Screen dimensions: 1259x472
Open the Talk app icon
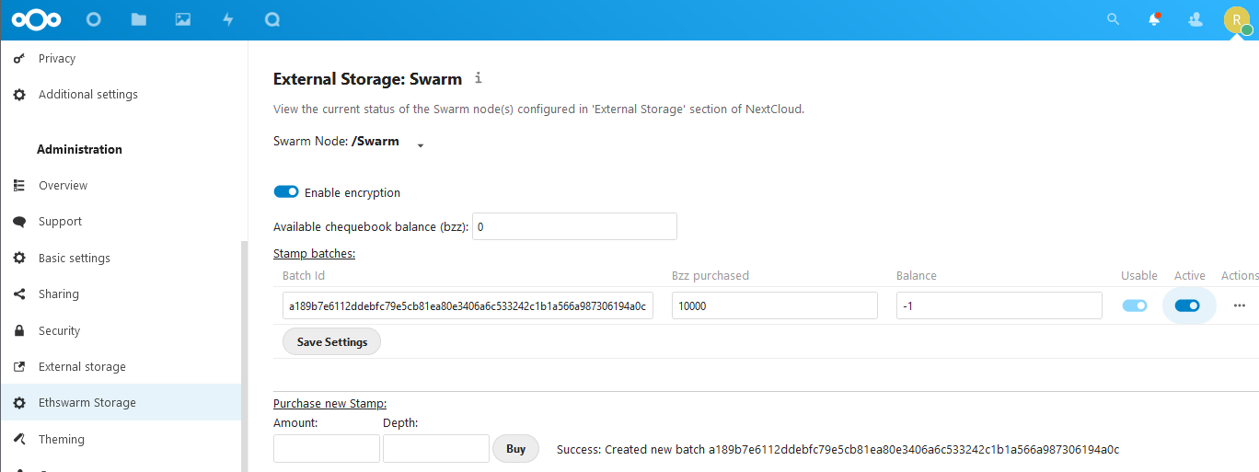272,19
